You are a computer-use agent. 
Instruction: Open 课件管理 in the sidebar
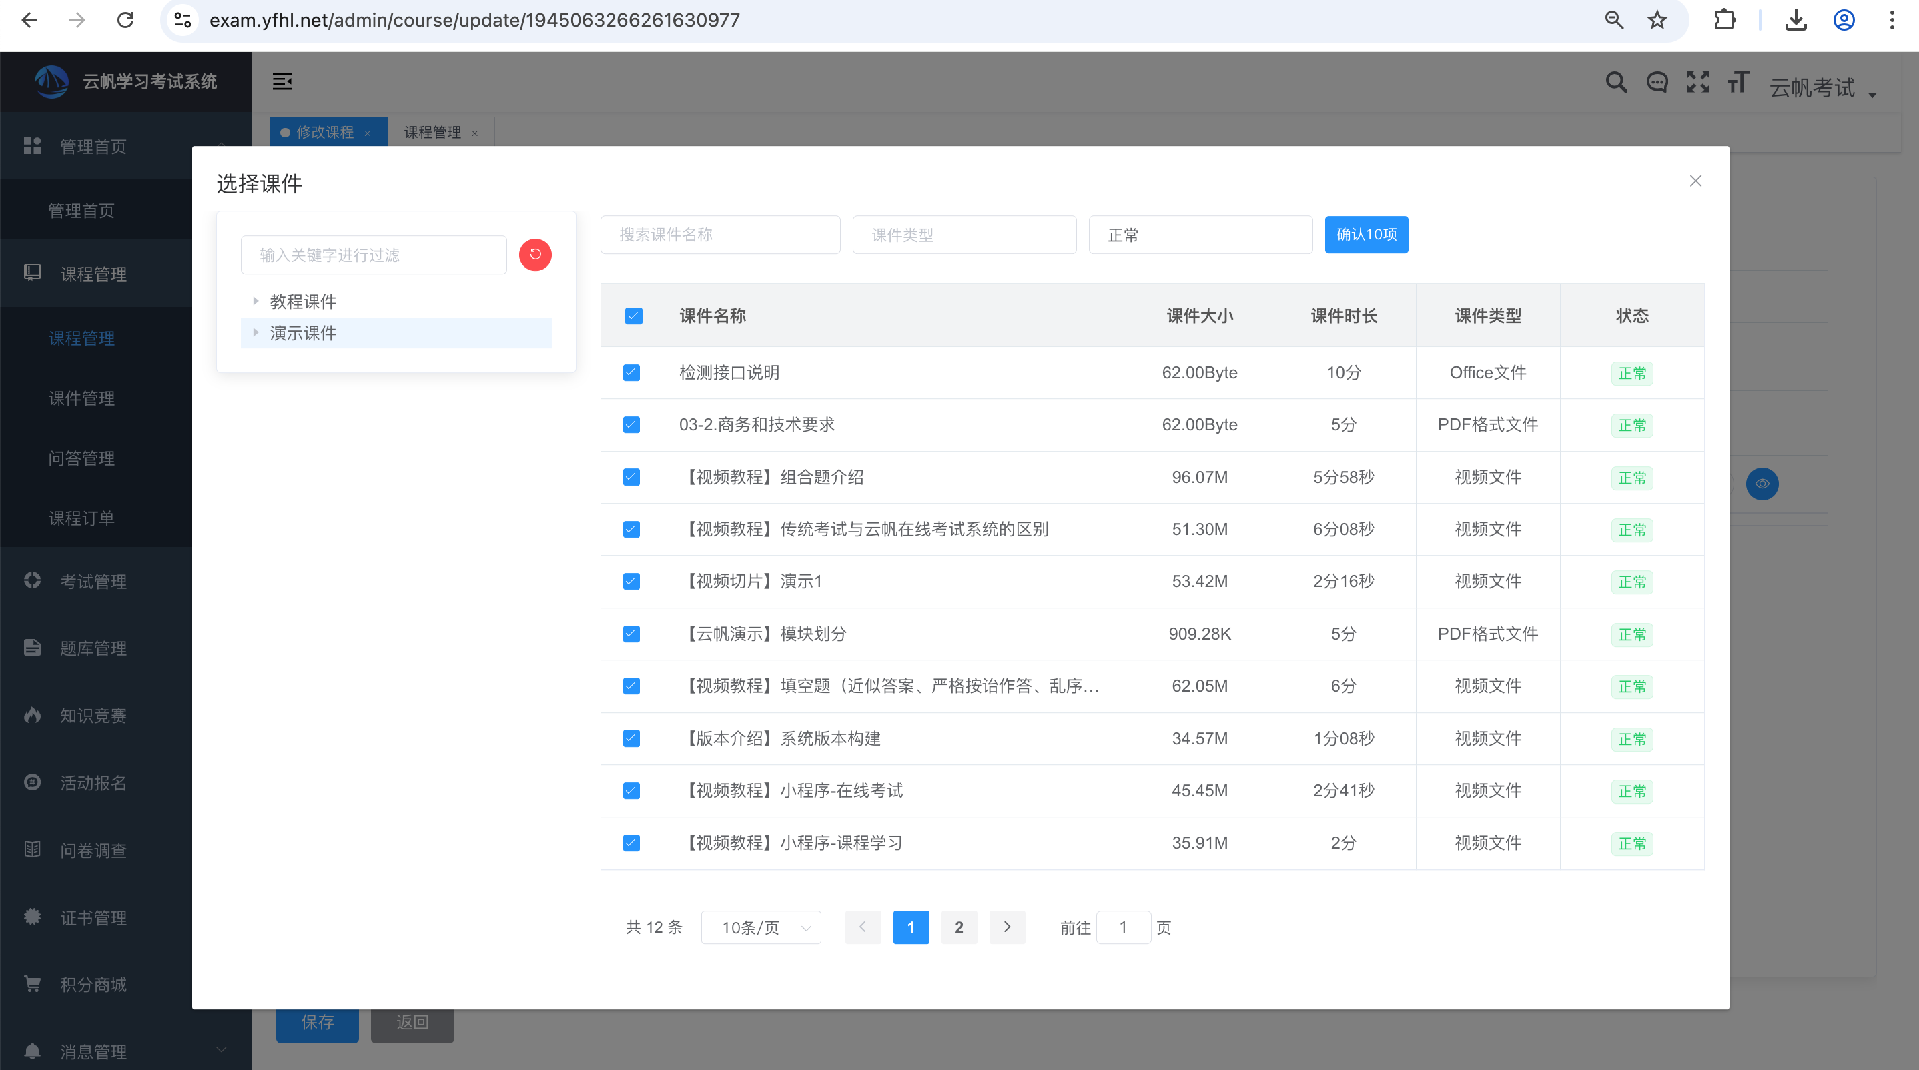click(81, 398)
